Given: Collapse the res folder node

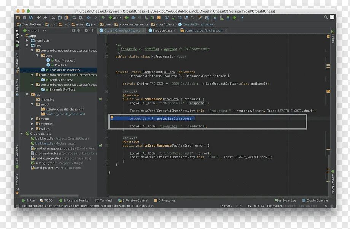Looking at the screenshot, I should pos(27,95).
